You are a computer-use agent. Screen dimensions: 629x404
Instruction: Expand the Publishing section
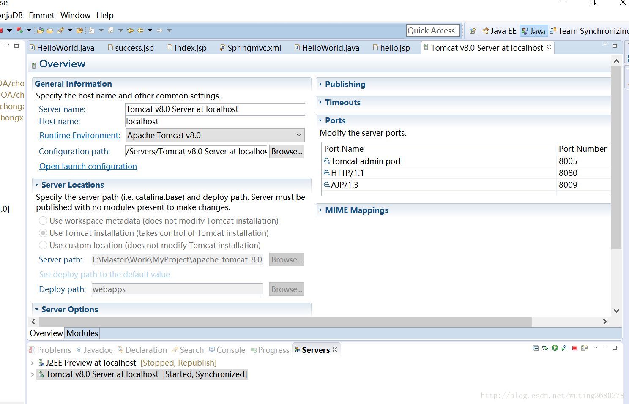click(320, 84)
